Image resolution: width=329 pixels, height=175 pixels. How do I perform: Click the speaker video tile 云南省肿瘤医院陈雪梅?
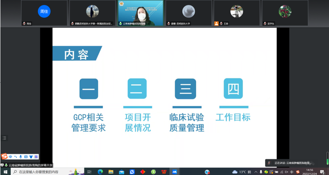coord(141,13)
